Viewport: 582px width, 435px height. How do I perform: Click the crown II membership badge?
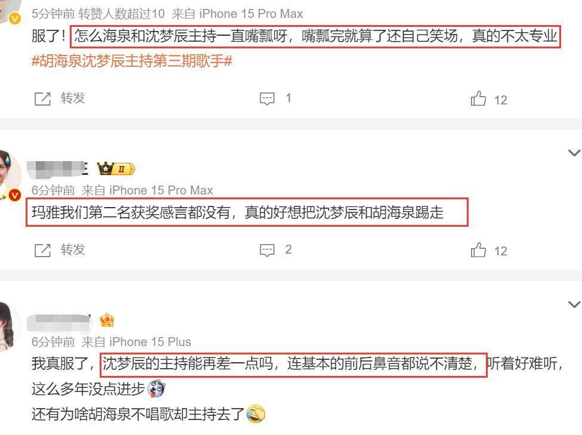(x=116, y=169)
